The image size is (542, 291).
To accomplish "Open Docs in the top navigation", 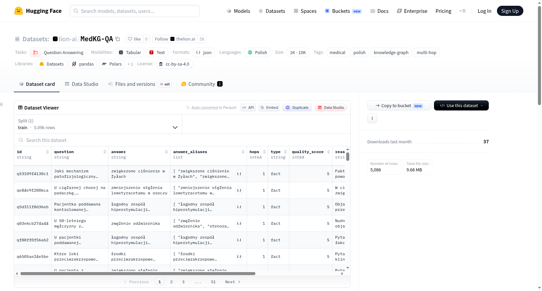I will tap(379, 11).
